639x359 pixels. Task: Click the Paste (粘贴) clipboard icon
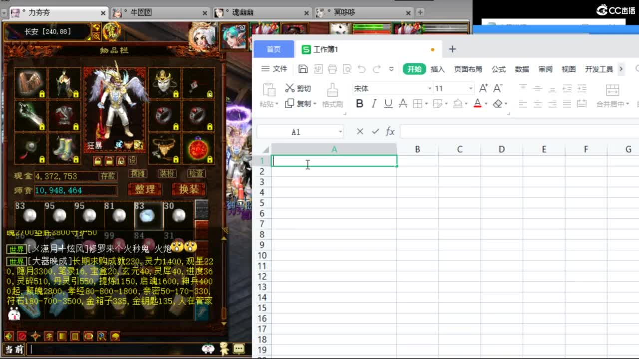(269, 90)
